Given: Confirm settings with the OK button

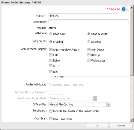Looking at the screenshot, I should click(x=97, y=125).
